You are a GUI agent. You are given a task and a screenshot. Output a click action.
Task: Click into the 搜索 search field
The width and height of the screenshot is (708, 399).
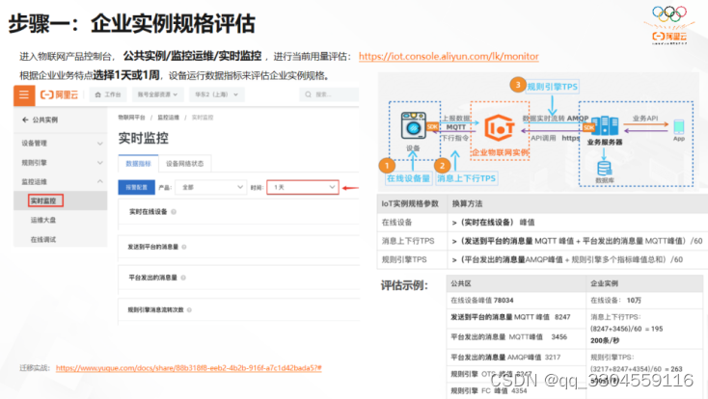pos(329,94)
